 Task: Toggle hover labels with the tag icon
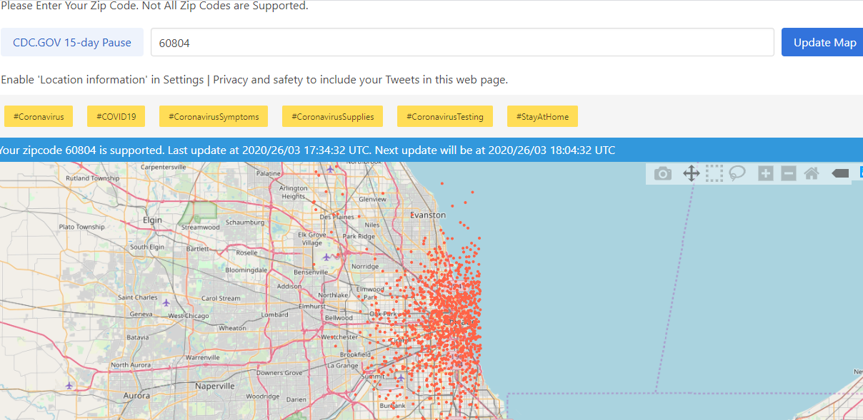click(x=840, y=173)
